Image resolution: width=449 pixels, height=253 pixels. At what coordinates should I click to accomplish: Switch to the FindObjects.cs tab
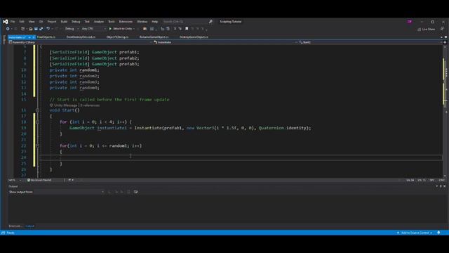pos(46,37)
